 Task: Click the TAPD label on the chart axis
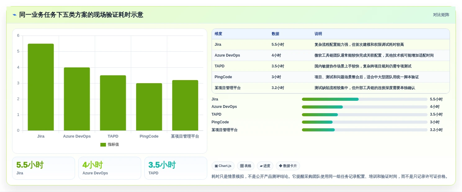tap(113, 136)
